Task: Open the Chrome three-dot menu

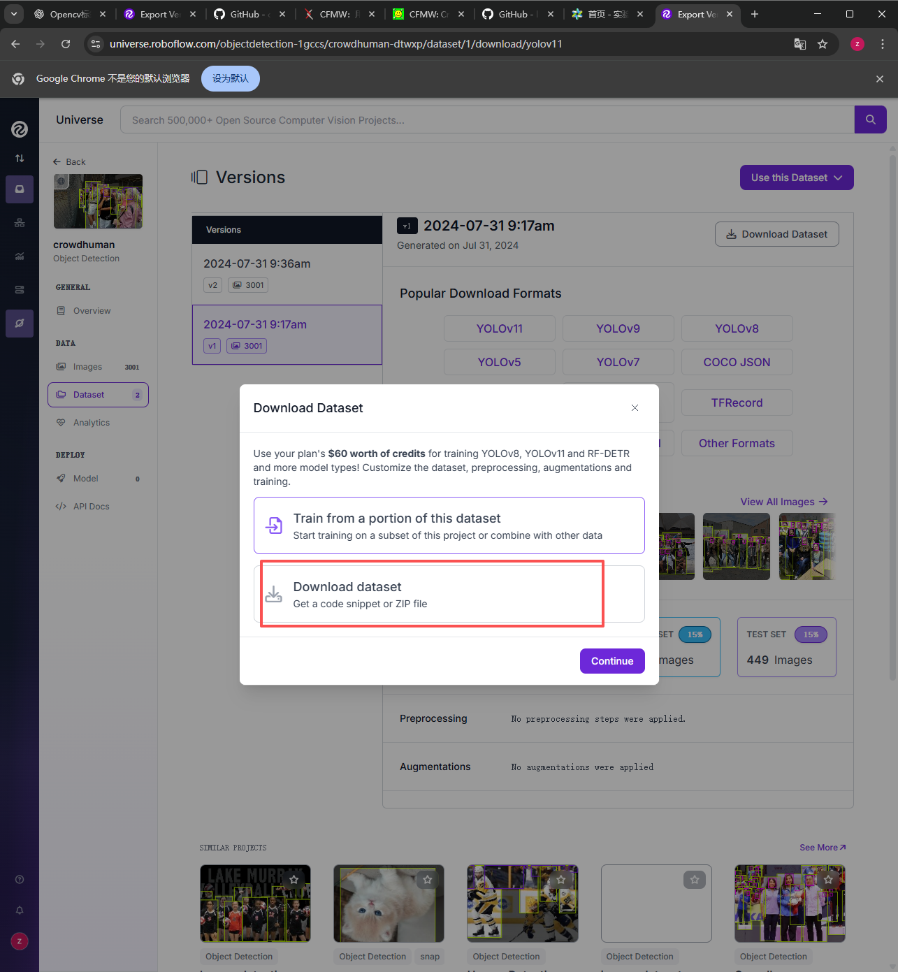Action: point(883,44)
